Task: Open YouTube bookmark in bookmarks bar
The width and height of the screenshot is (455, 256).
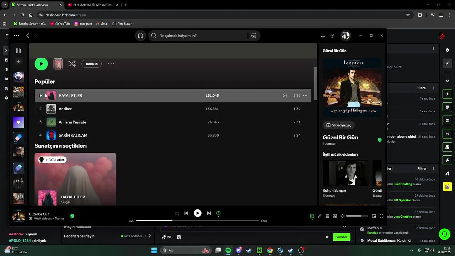Action: coord(60,24)
